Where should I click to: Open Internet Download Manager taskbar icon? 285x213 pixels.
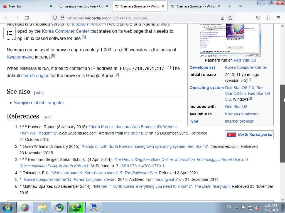pyautogui.click(x=76, y=207)
